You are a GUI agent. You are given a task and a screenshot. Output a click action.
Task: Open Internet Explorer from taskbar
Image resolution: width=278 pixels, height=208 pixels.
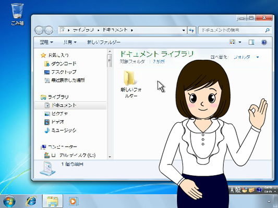pyautogui.click(x=31, y=201)
